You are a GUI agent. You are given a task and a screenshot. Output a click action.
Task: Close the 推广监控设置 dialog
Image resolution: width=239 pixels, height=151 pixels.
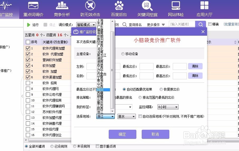[203, 32]
